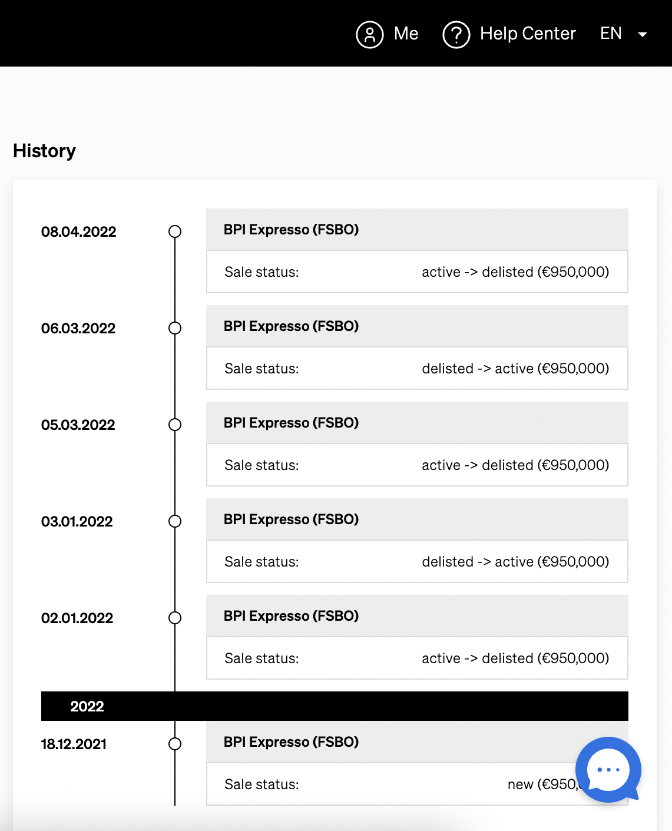Click the 2022 year divider bar

(x=335, y=706)
